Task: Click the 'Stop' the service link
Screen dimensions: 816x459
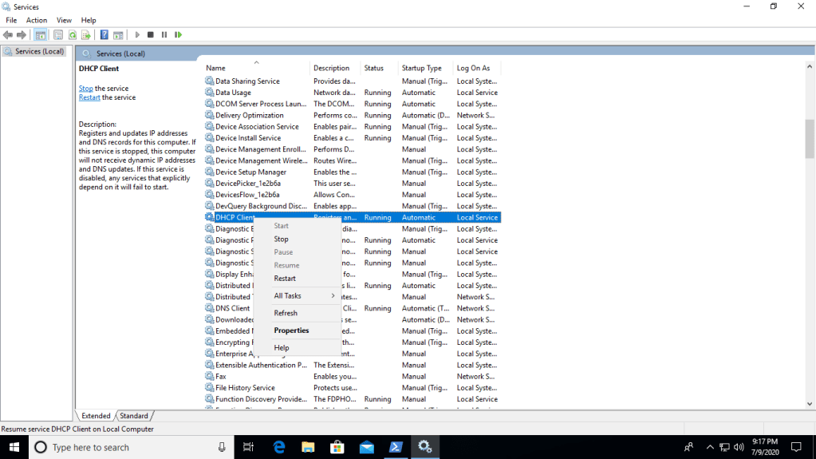Action: pos(85,89)
